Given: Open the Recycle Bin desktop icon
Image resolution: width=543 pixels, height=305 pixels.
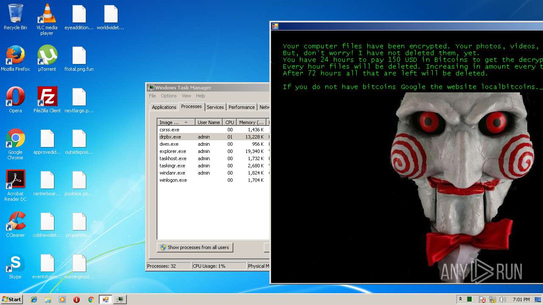Looking at the screenshot, I should pyautogui.click(x=15, y=18).
